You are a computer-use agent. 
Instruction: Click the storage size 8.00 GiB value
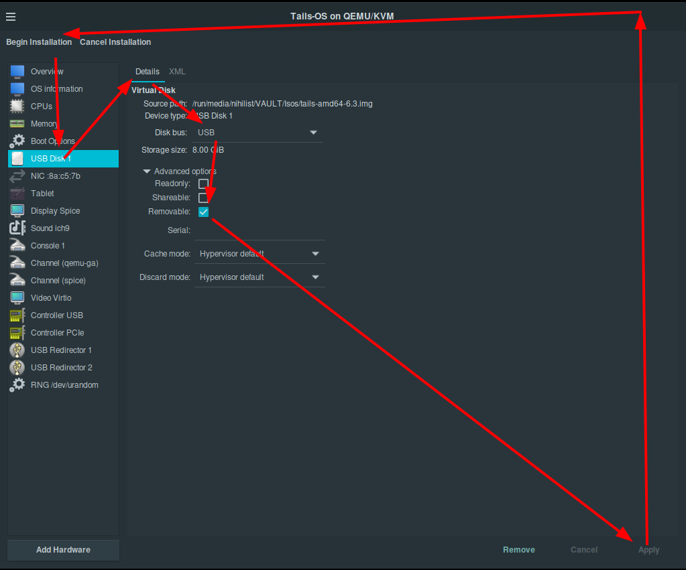(x=209, y=150)
